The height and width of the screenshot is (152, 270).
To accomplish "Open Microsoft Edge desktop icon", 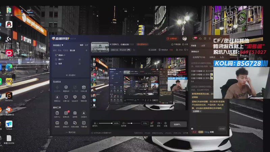I will (x=9, y=70).
